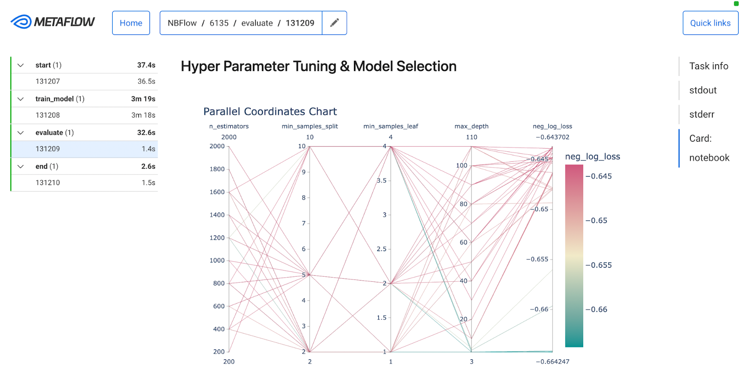
Task: Jump to stderr section
Action: (x=702, y=114)
